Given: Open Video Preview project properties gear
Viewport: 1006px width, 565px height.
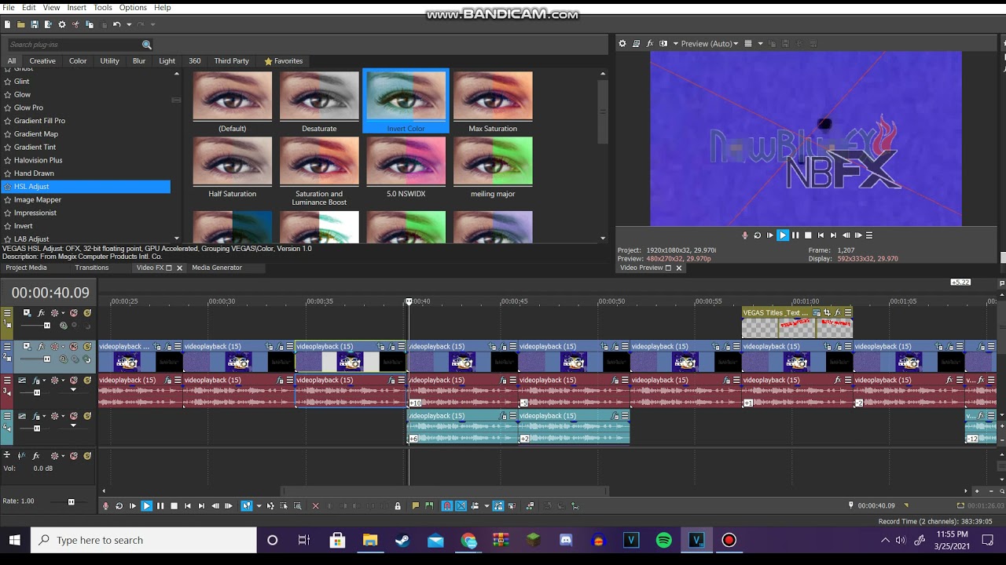Looking at the screenshot, I should point(622,44).
